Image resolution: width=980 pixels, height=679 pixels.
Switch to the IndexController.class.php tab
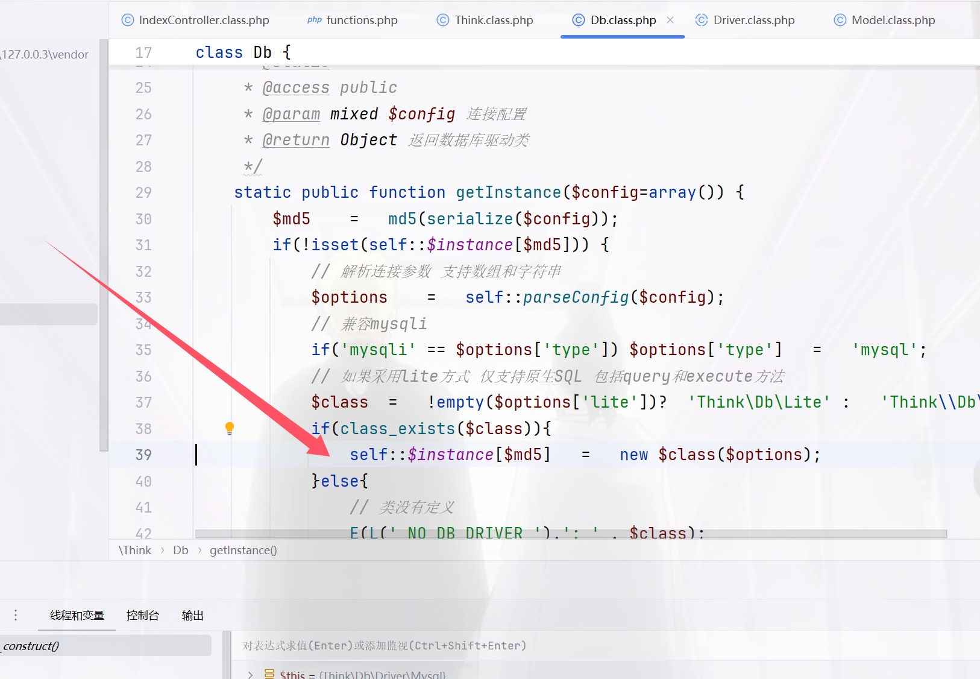pyautogui.click(x=195, y=20)
